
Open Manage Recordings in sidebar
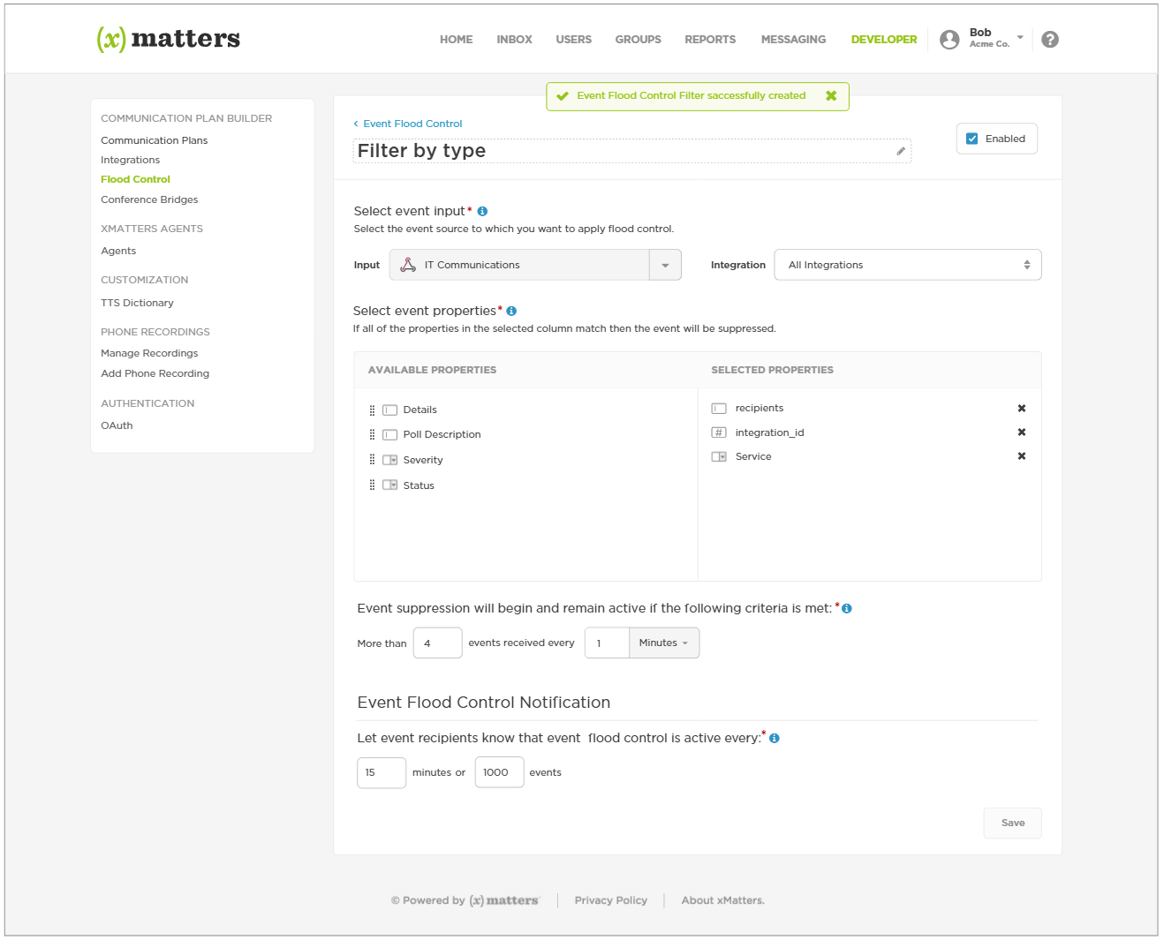pyautogui.click(x=149, y=353)
